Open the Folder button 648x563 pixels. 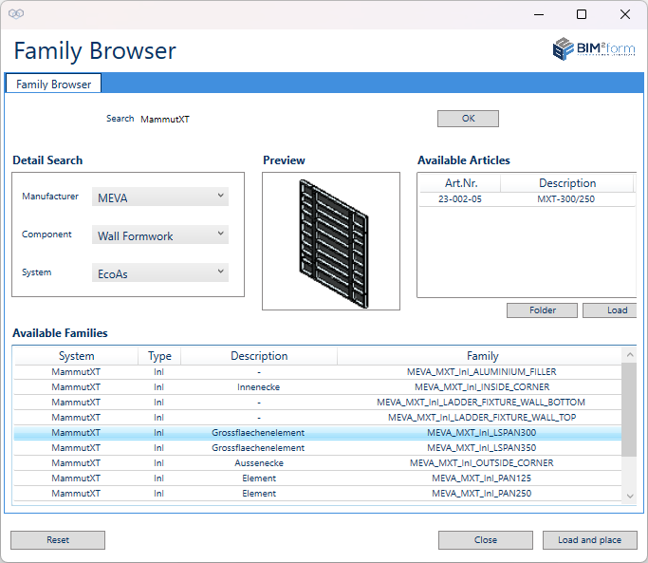point(542,310)
